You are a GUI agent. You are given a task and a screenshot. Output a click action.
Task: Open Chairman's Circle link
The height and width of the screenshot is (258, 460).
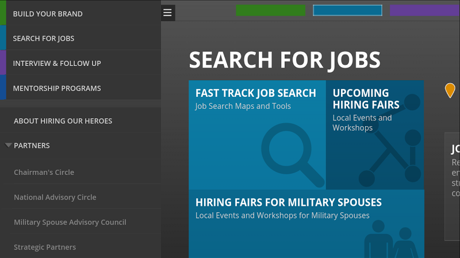(44, 173)
